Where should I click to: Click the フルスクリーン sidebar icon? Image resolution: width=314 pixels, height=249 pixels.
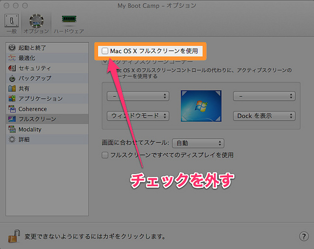[12, 119]
